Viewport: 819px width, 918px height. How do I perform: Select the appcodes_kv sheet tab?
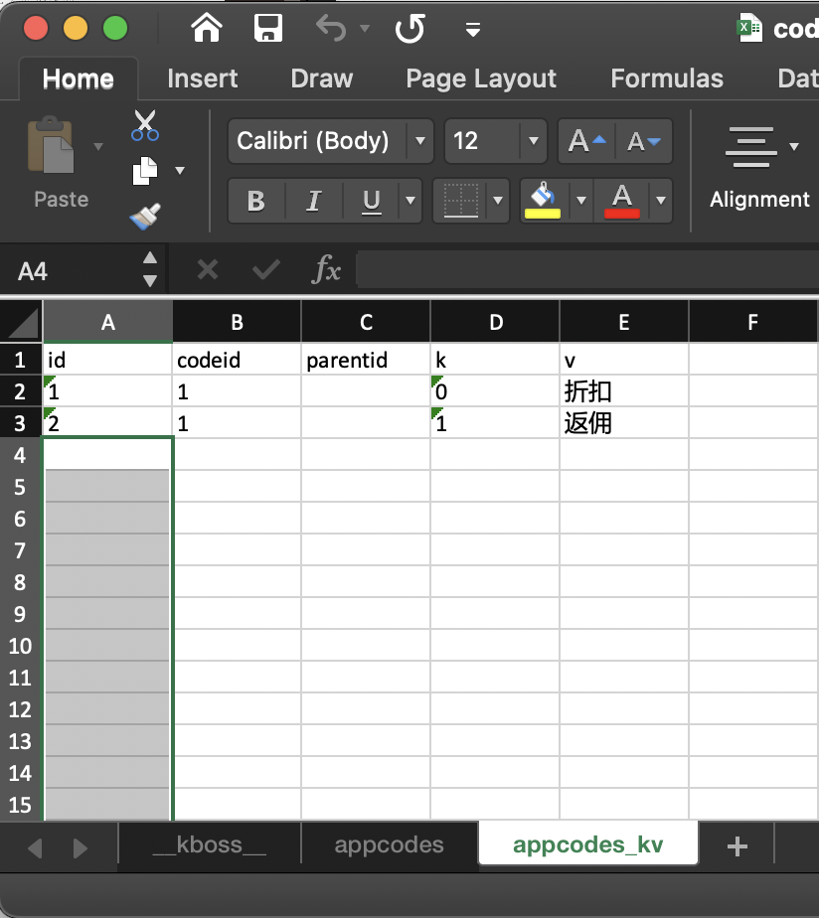[x=588, y=843]
